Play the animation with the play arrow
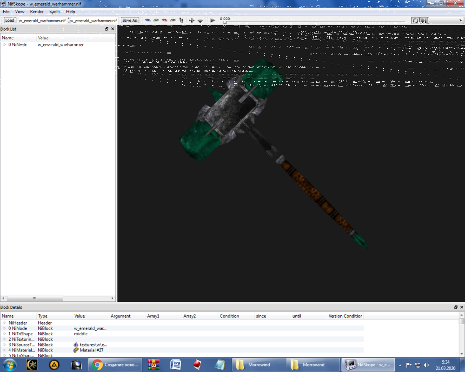465x372 pixels. [x=213, y=20]
